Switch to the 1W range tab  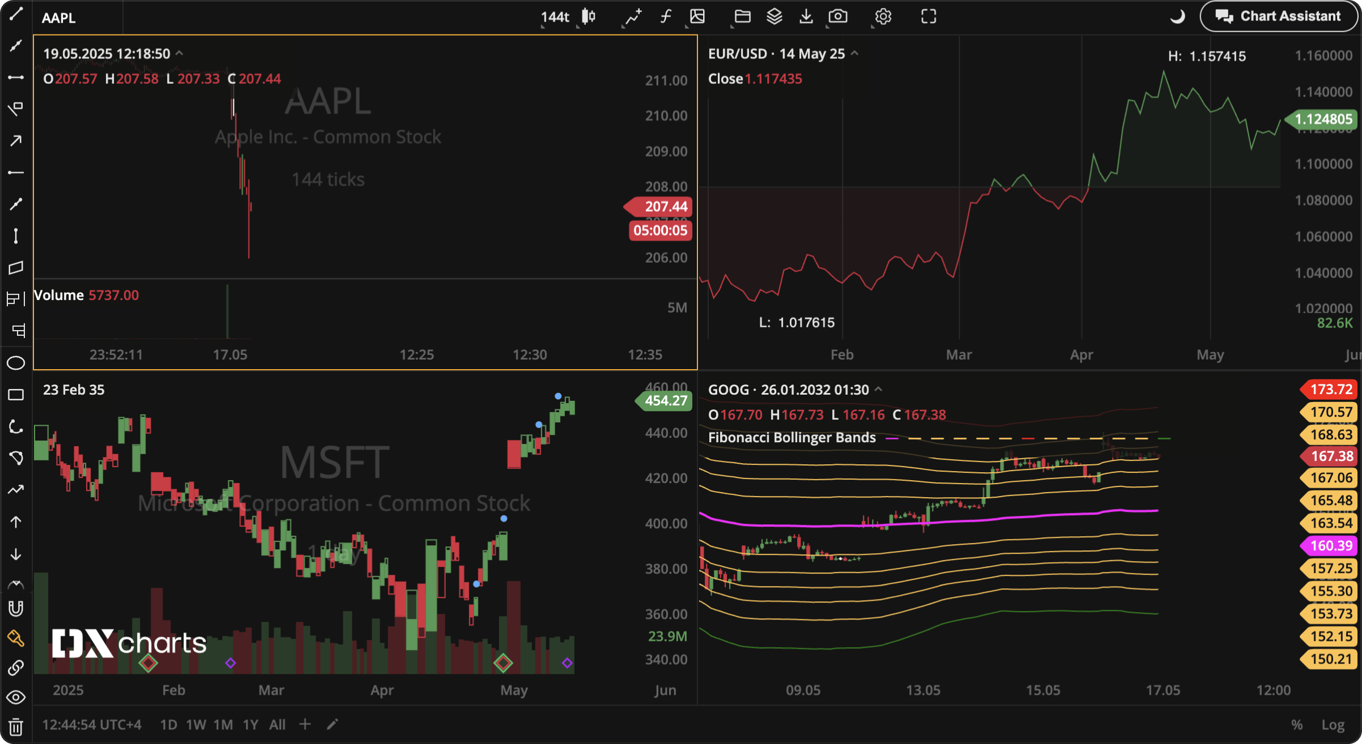click(x=195, y=724)
